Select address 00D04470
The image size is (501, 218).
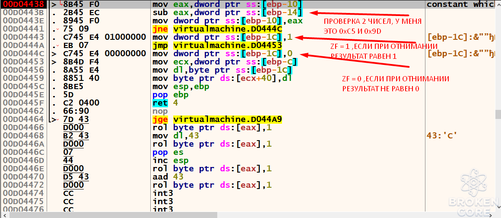pos(22,177)
